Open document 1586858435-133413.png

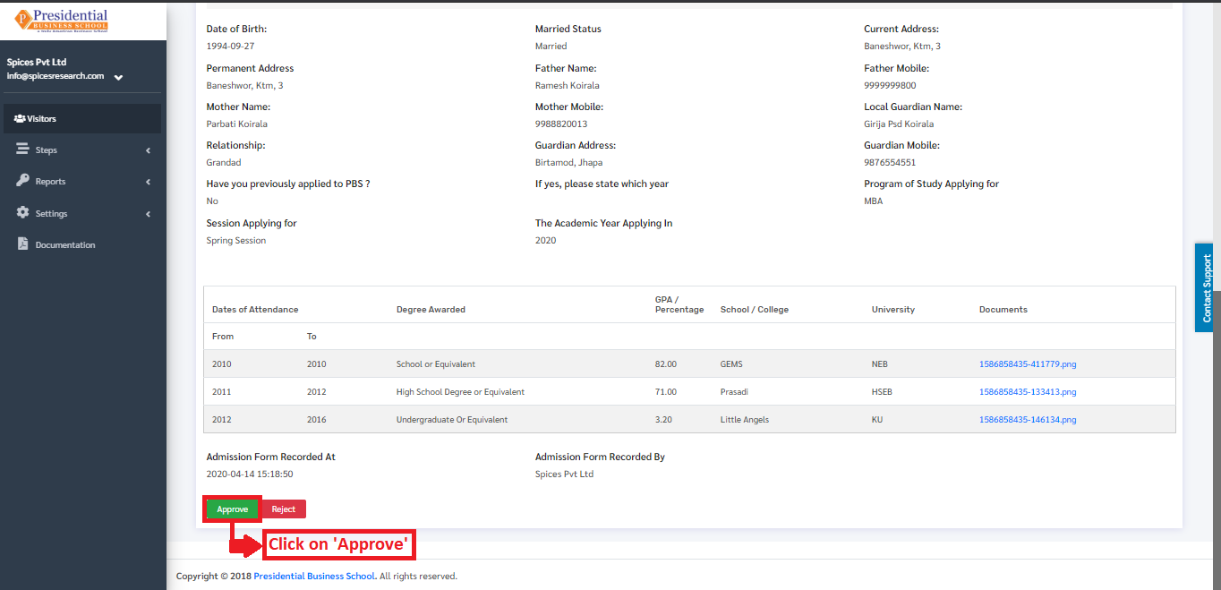1028,392
